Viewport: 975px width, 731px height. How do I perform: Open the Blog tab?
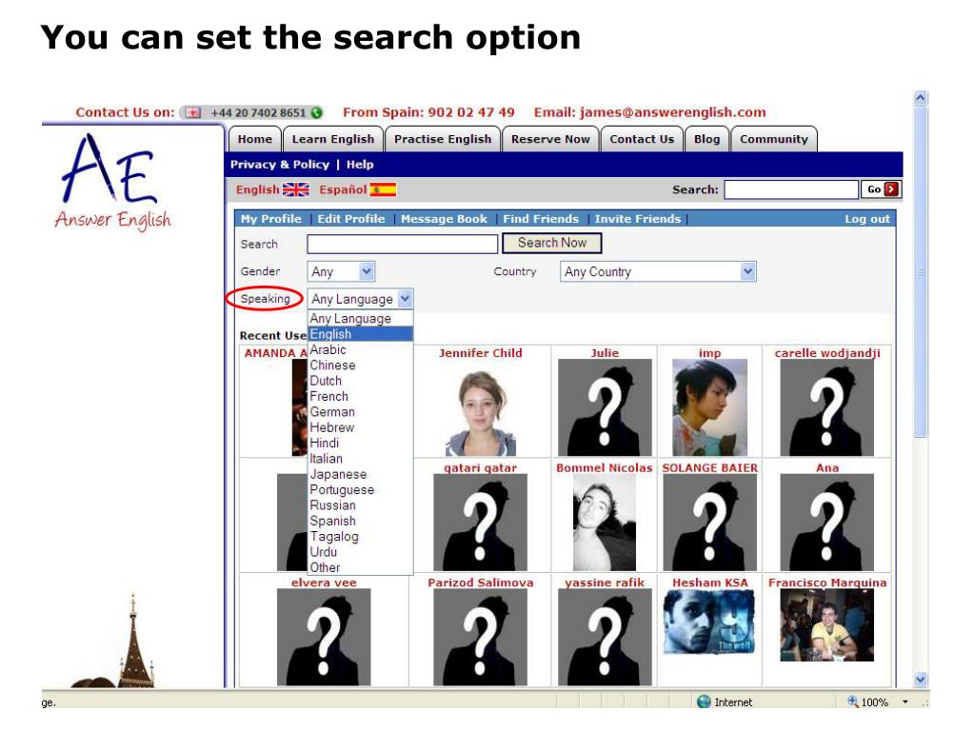click(707, 139)
